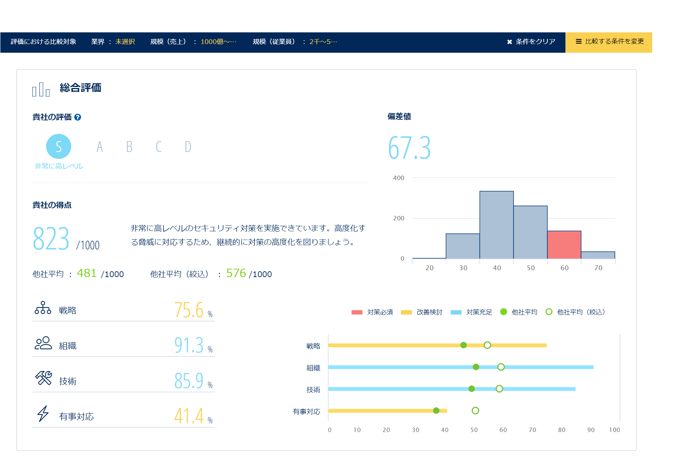Click the hollow green dot on 組織 row
The image size is (682, 456).
[501, 367]
